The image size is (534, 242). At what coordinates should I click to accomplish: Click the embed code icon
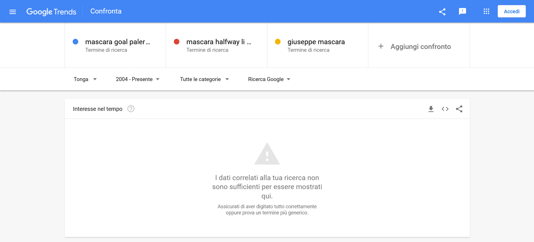coord(445,109)
